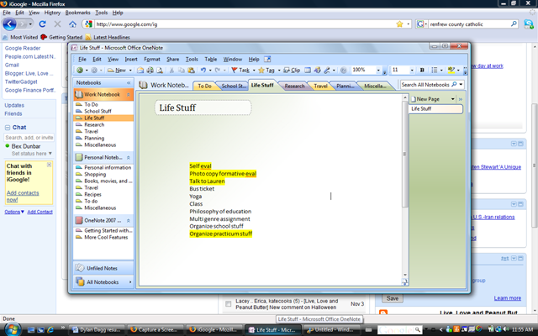Click the Firefox search magnifier icon
The image size is (538, 336).
(514, 24)
